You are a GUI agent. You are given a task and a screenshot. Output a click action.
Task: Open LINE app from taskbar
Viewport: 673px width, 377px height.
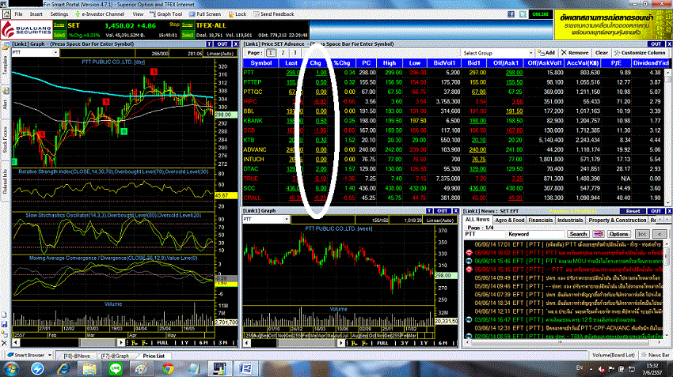(116, 368)
